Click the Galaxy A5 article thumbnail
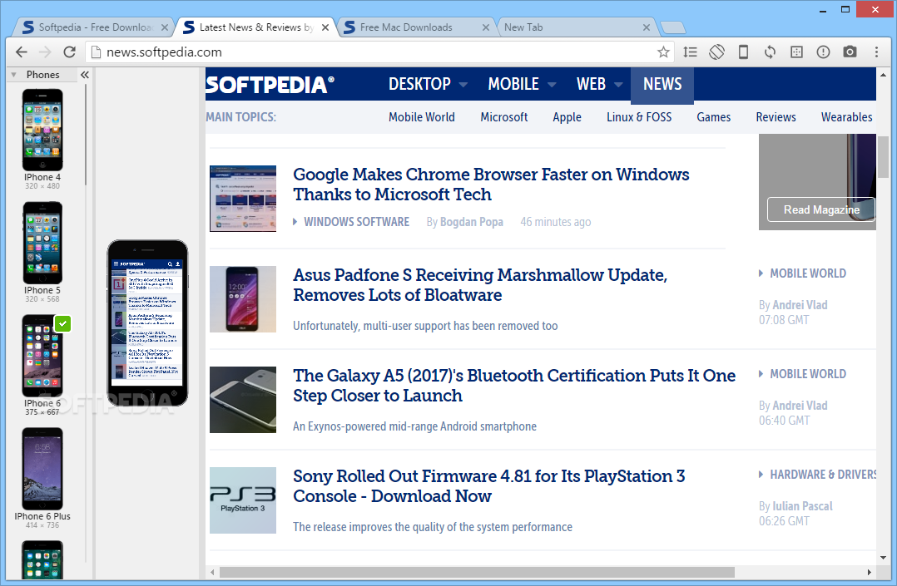897x586 pixels. click(x=243, y=400)
